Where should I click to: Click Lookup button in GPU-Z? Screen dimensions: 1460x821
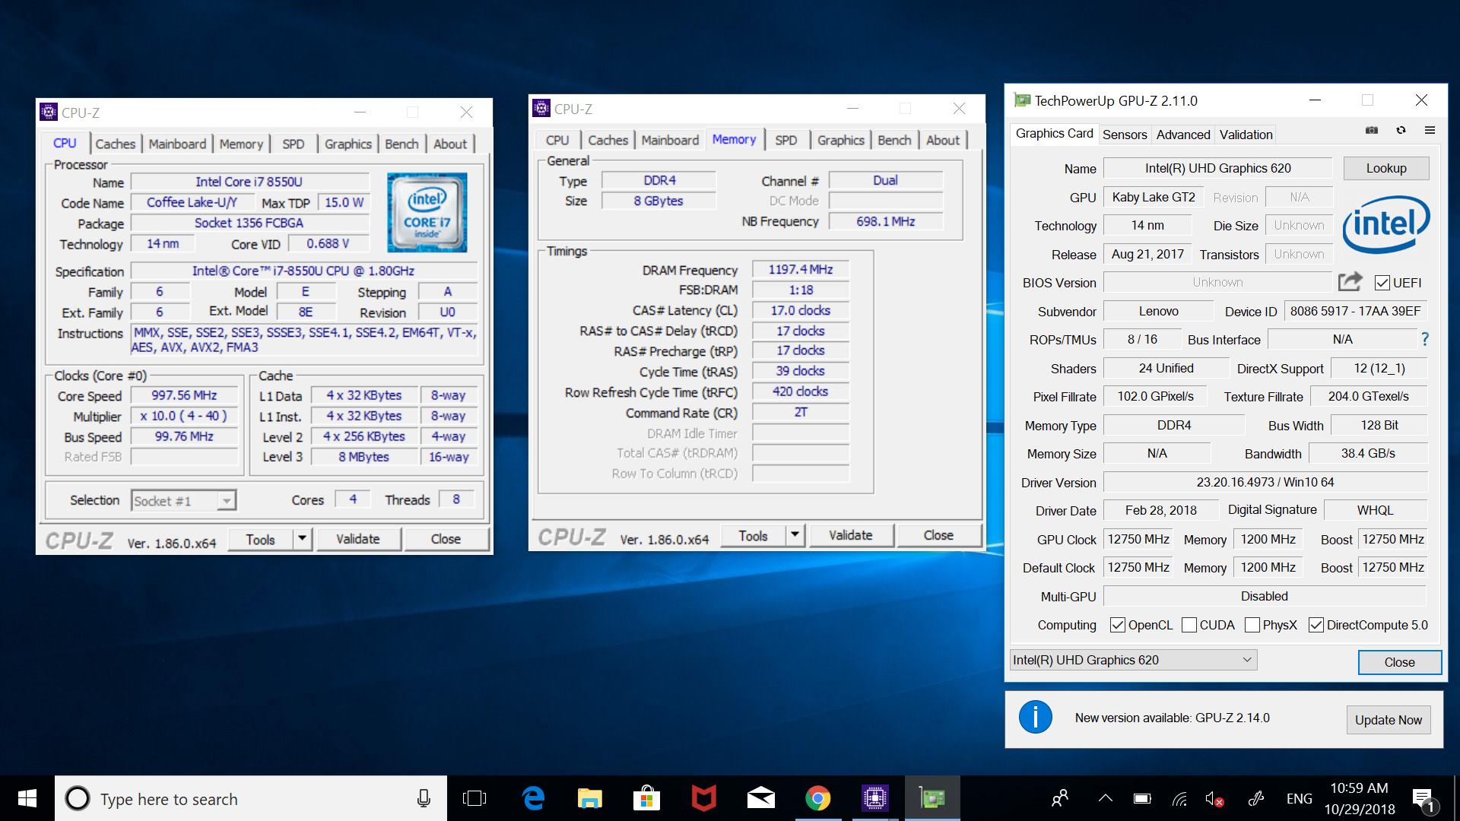coord(1385,168)
